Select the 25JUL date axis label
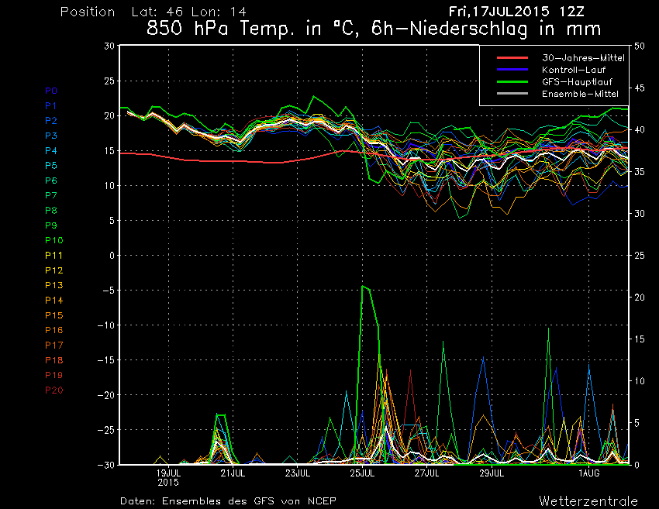The width and height of the screenshot is (659, 509). tap(361, 473)
